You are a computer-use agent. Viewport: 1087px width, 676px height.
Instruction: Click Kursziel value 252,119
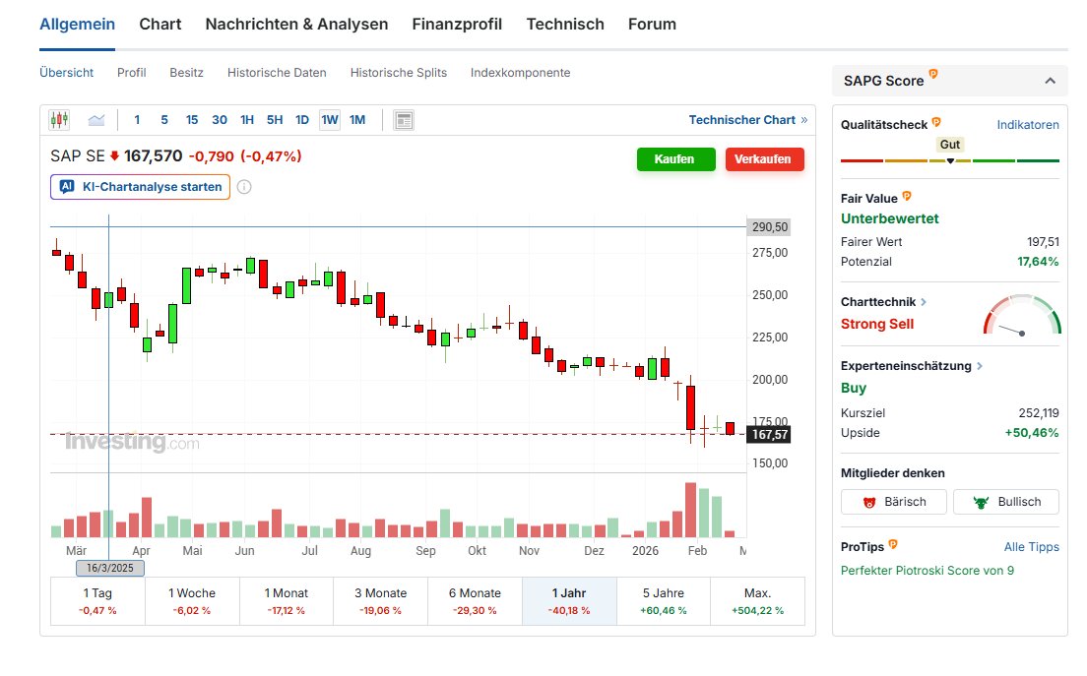coord(1039,413)
